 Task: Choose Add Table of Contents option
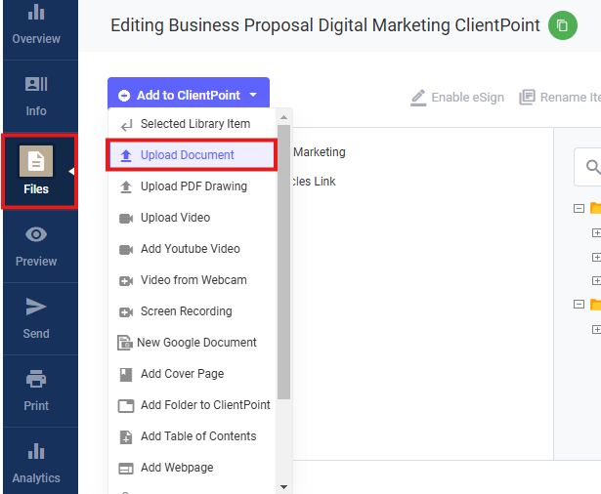pyautogui.click(x=193, y=436)
